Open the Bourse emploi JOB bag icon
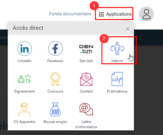 pos(55,109)
